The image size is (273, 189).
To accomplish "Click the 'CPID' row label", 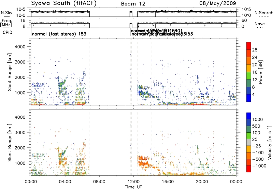I will click(8, 32).
